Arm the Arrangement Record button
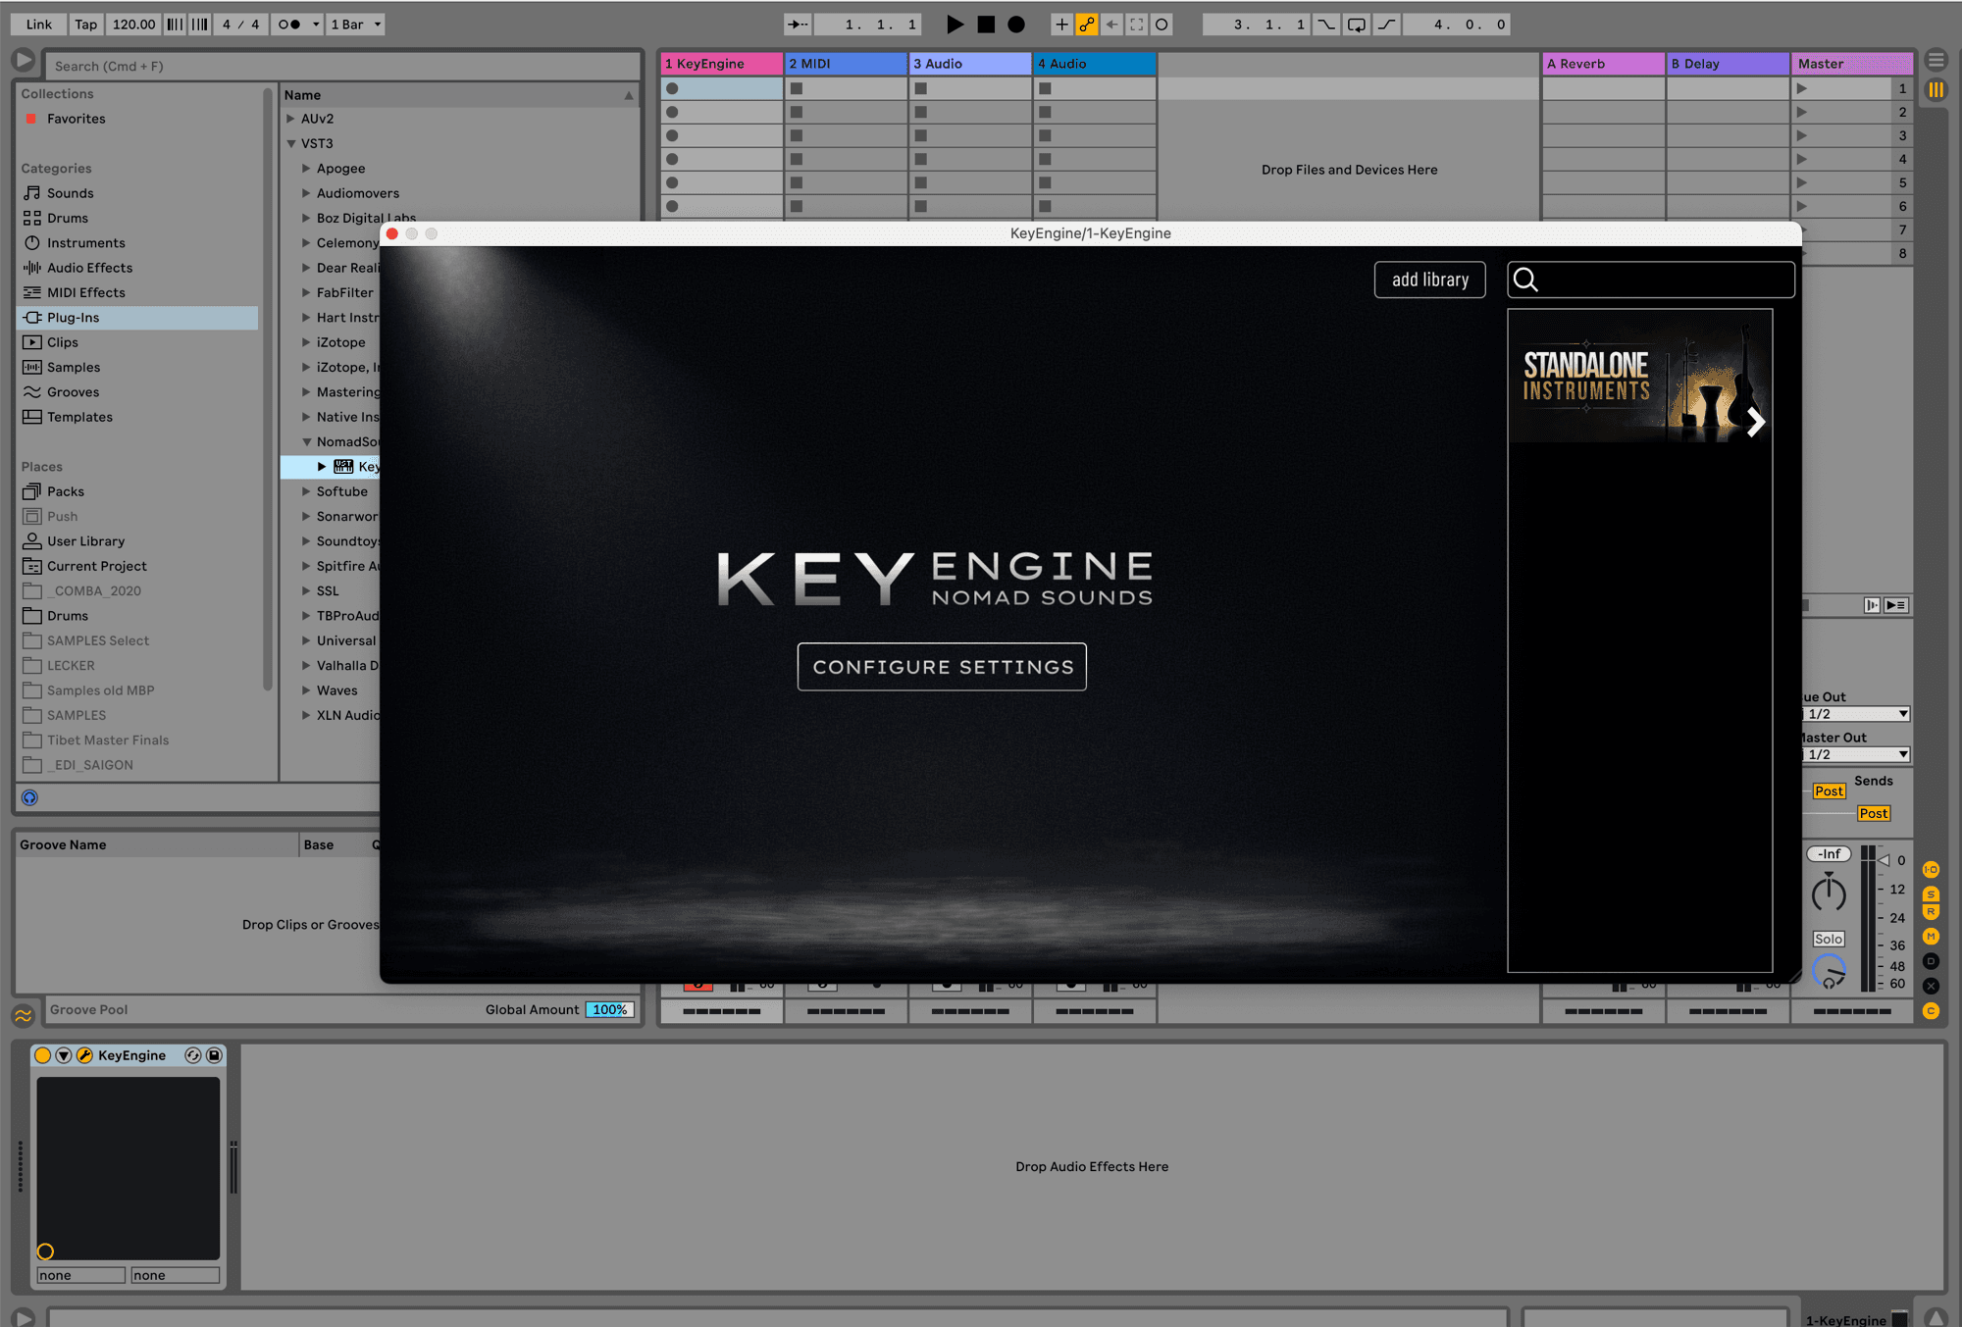Image resolution: width=1962 pixels, height=1327 pixels. 1016,25
